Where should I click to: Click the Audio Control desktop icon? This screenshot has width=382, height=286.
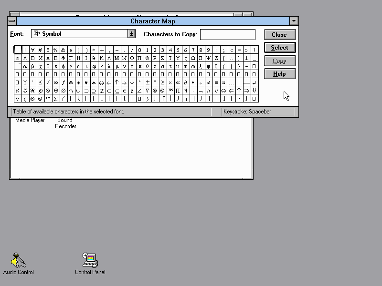tap(18, 261)
